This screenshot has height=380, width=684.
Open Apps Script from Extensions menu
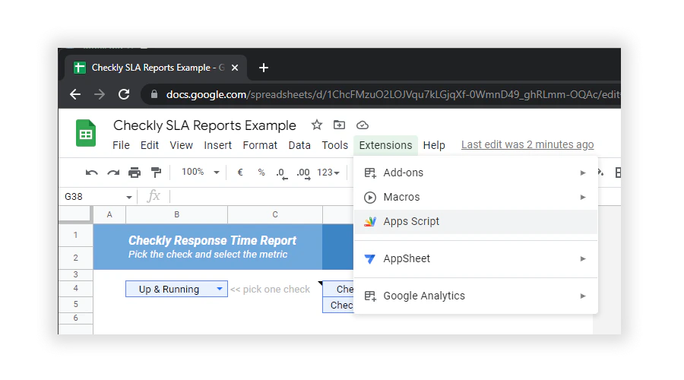point(476,222)
